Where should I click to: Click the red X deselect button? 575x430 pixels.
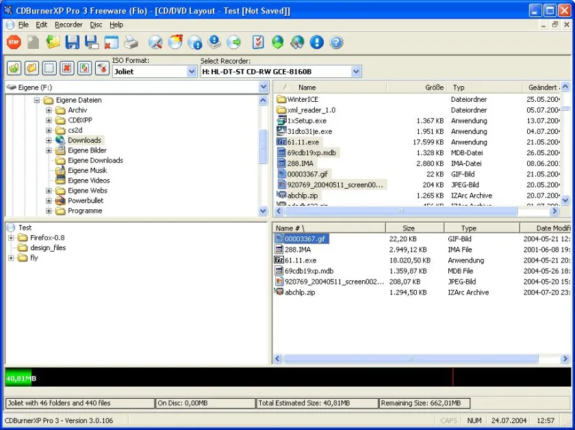pyautogui.click(x=67, y=68)
